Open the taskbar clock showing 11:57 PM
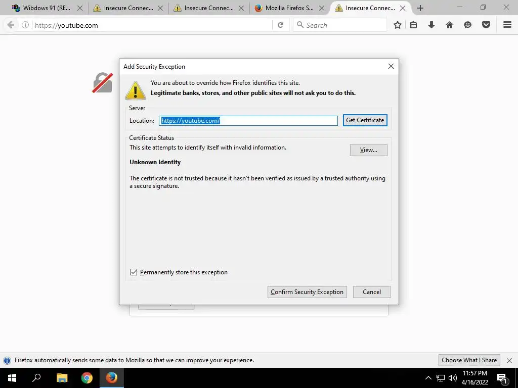This screenshot has height=388, width=518. (x=474, y=378)
